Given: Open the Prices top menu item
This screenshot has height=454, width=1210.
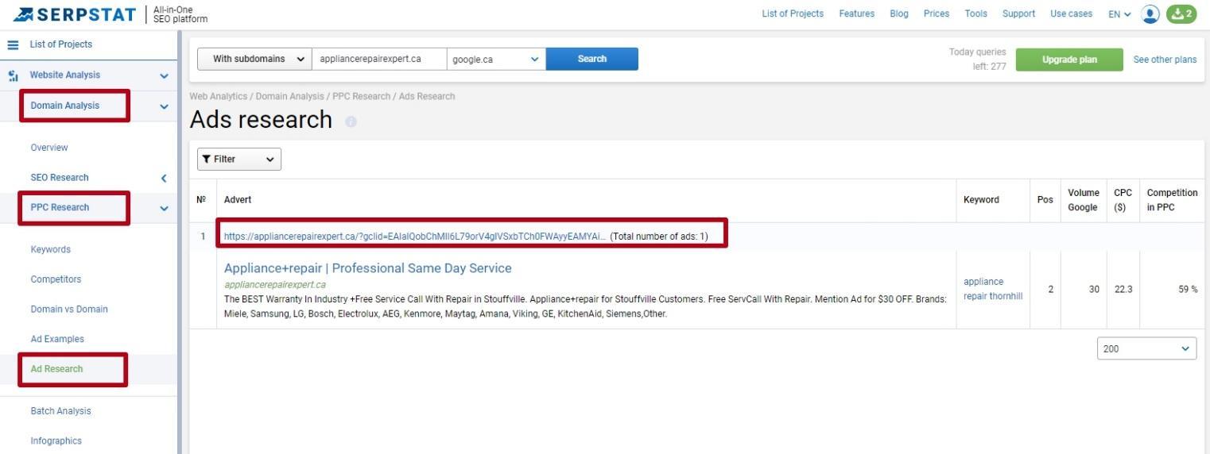Looking at the screenshot, I should click(x=937, y=14).
